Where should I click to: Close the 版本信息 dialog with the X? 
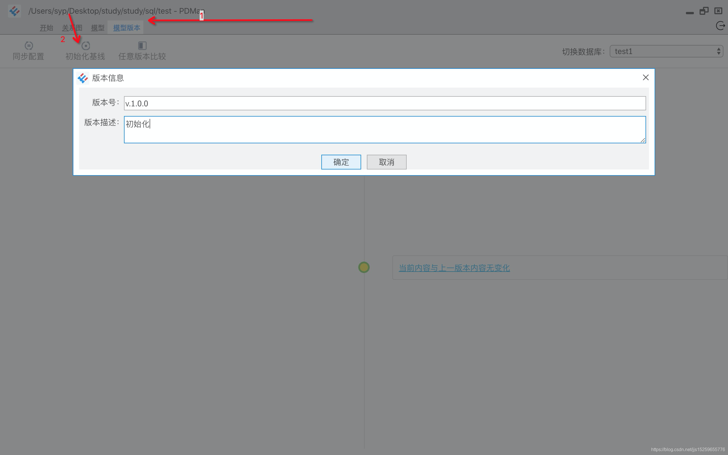coord(646,77)
